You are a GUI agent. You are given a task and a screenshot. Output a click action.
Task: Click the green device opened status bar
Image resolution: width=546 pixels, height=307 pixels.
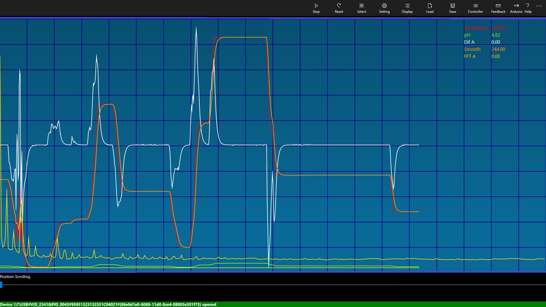pyautogui.click(x=273, y=304)
